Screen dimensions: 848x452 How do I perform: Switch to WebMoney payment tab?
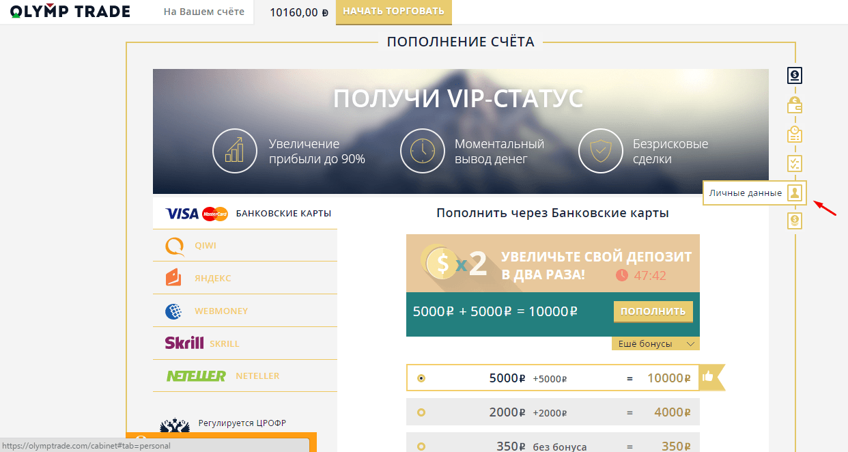point(245,311)
